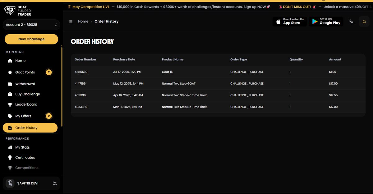The width and height of the screenshot is (373, 194).
Task: Toggle the sidebar hamburger menu icon
Action: [x=71, y=21]
